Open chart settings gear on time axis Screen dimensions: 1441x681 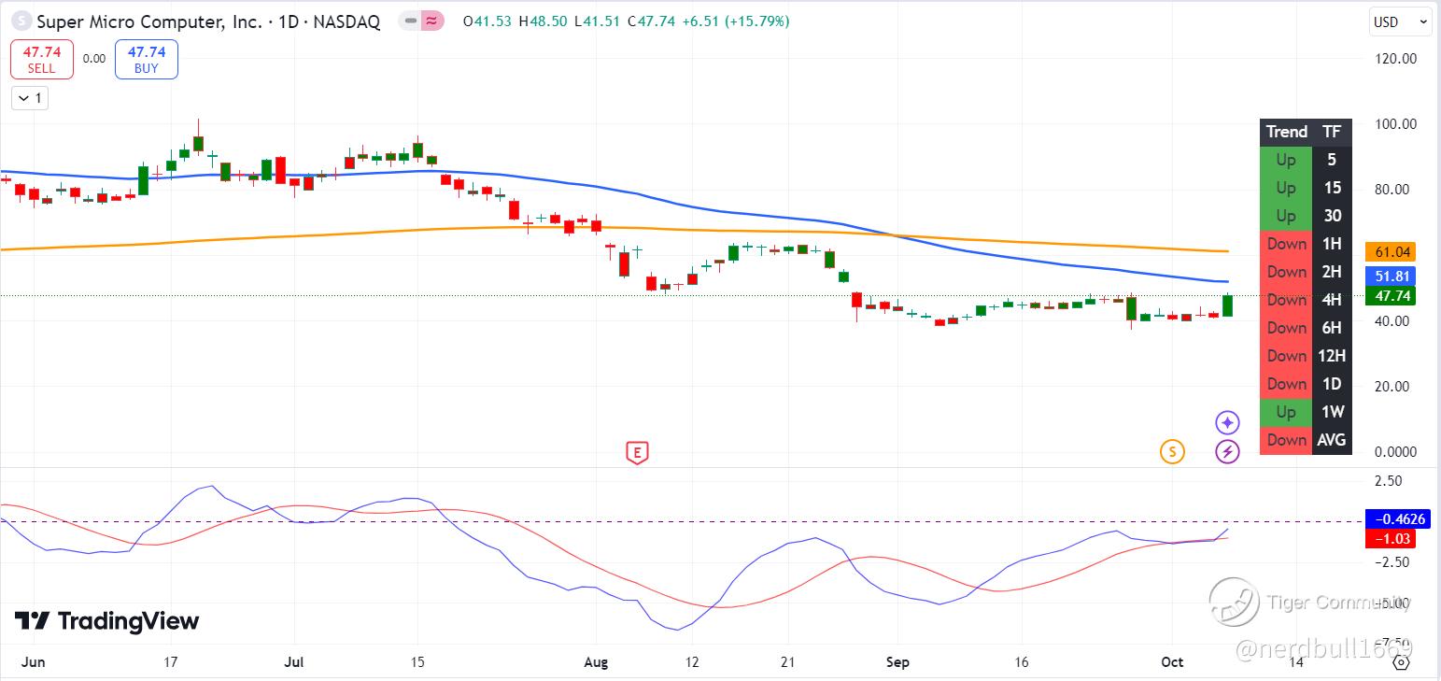tap(1401, 662)
